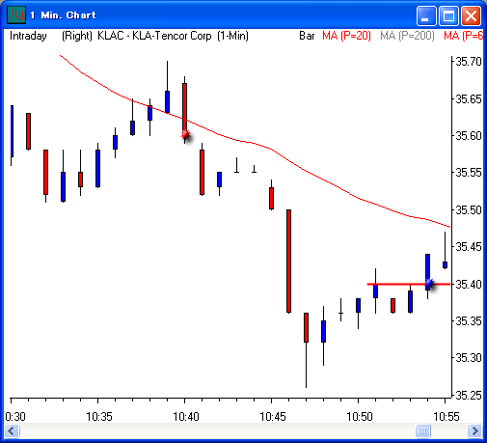Close the 1 Min. Chart window

(471, 15)
